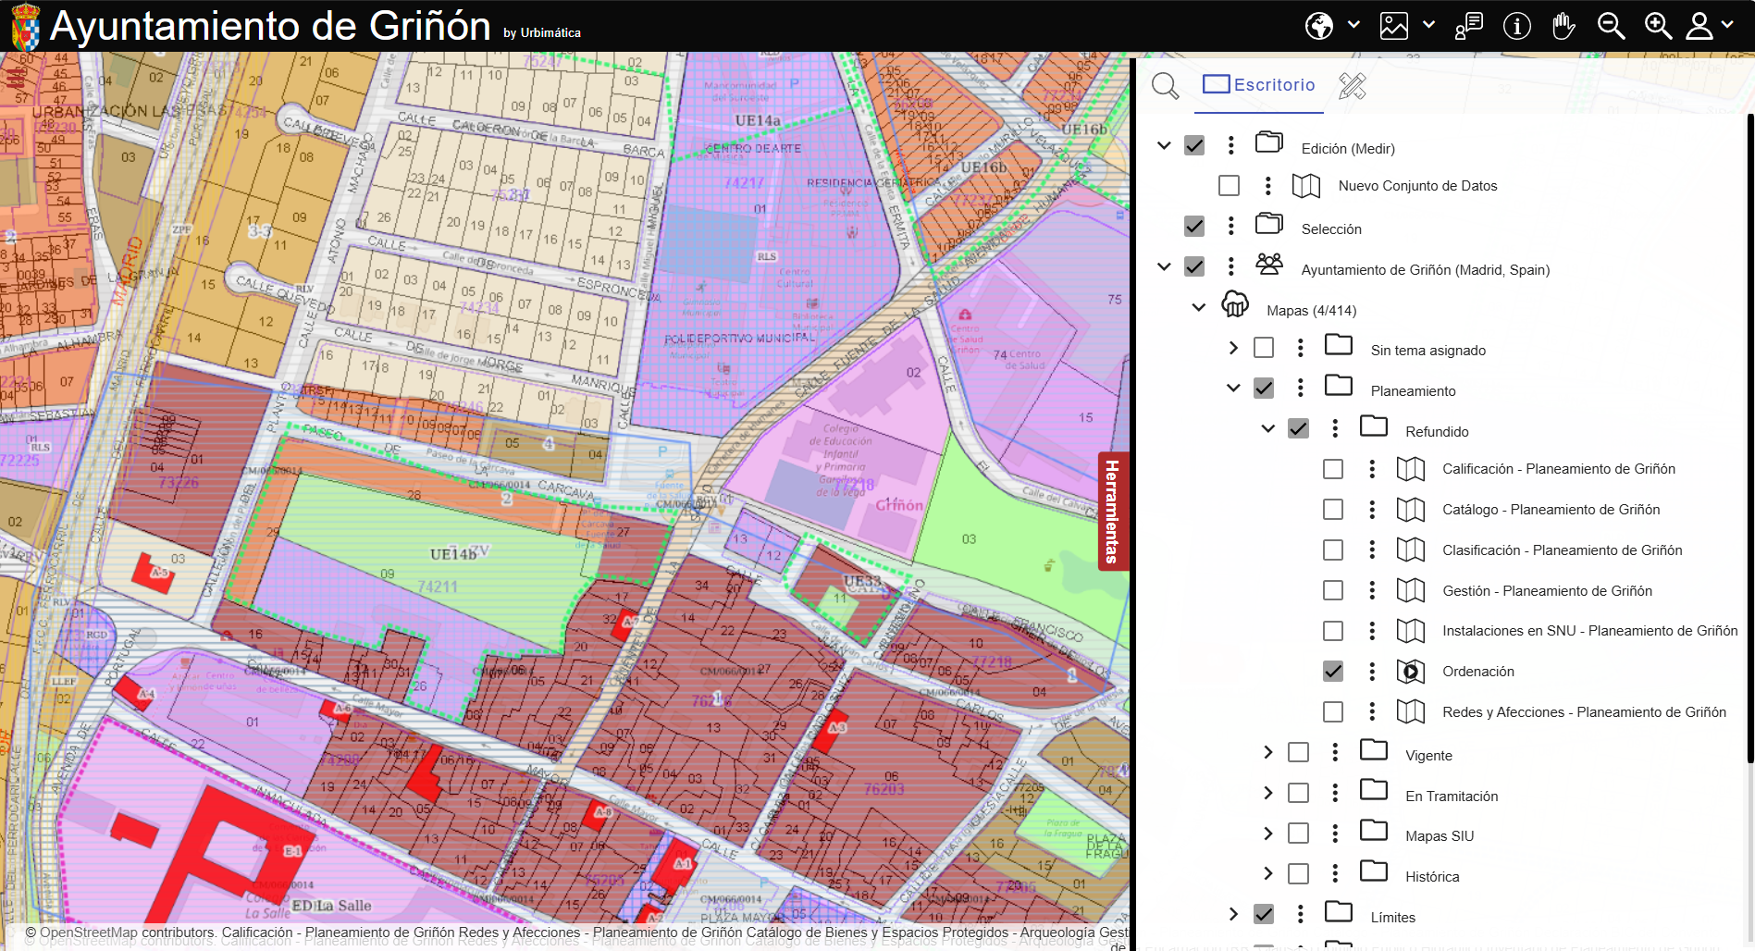Open the Herramientas side tab
Viewport: 1755px width, 951px height.
(x=1112, y=512)
